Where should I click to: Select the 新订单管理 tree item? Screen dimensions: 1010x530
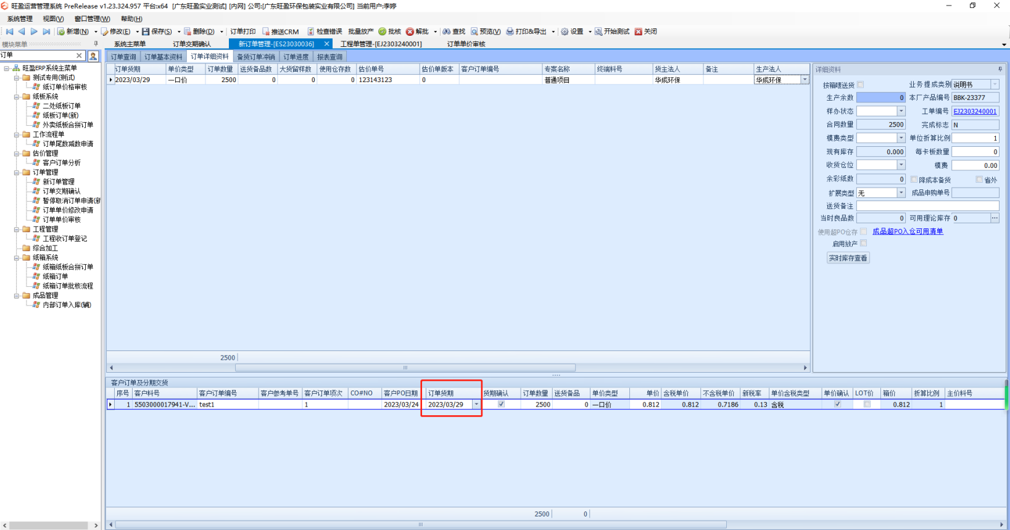tap(58, 181)
